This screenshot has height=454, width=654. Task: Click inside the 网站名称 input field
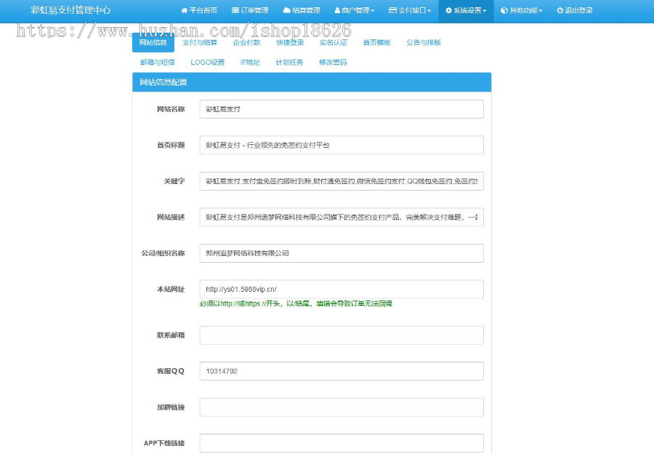tap(339, 108)
